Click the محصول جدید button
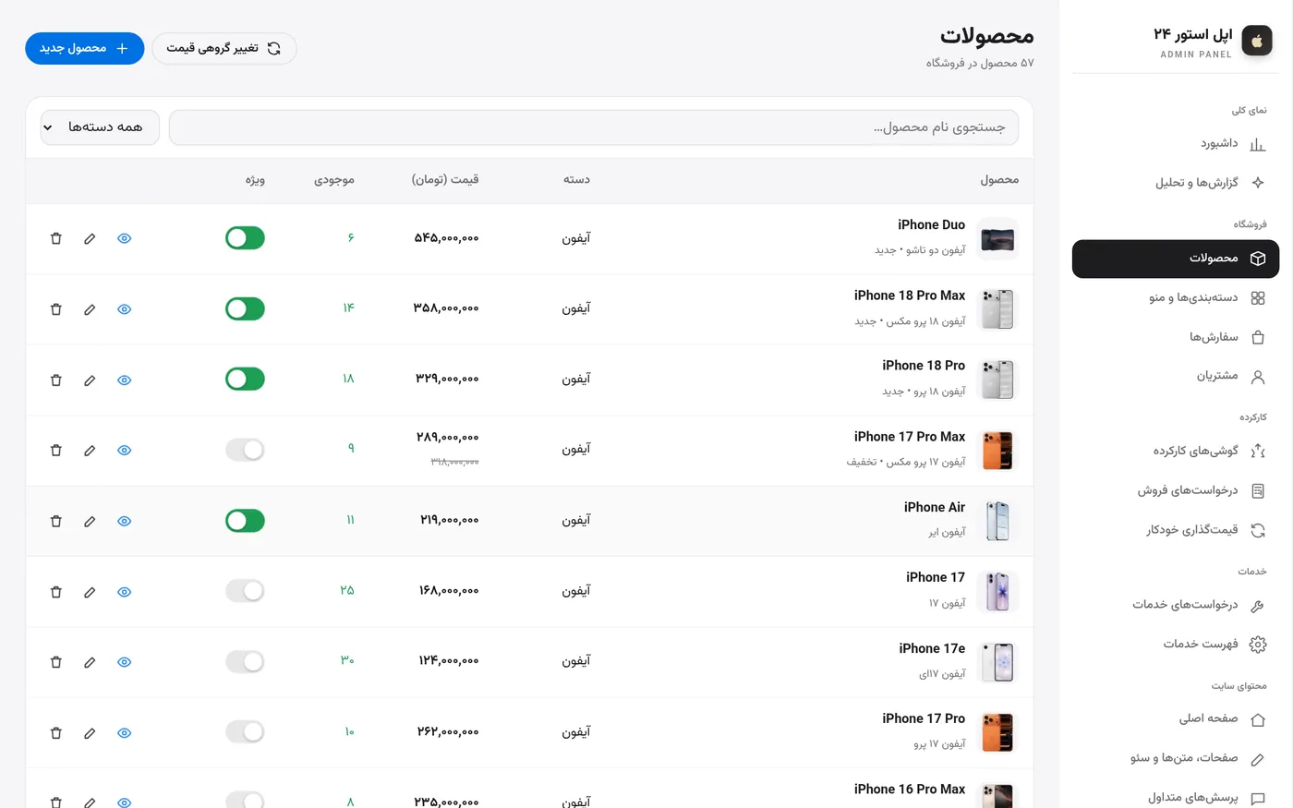The height and width of the screenshot is (808, 1293). (85, 48)
